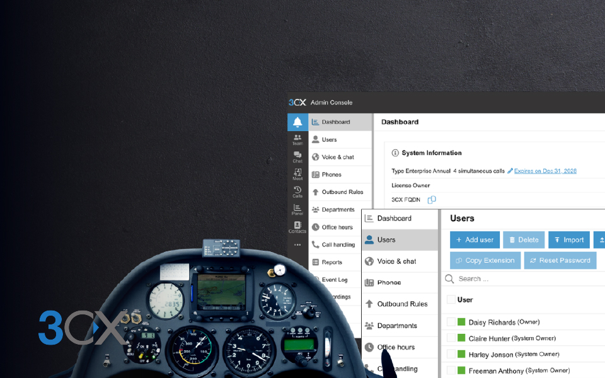605x378 pixels.
Task: Click the magnifier icon in the Users search
Action: pos(449,278)
